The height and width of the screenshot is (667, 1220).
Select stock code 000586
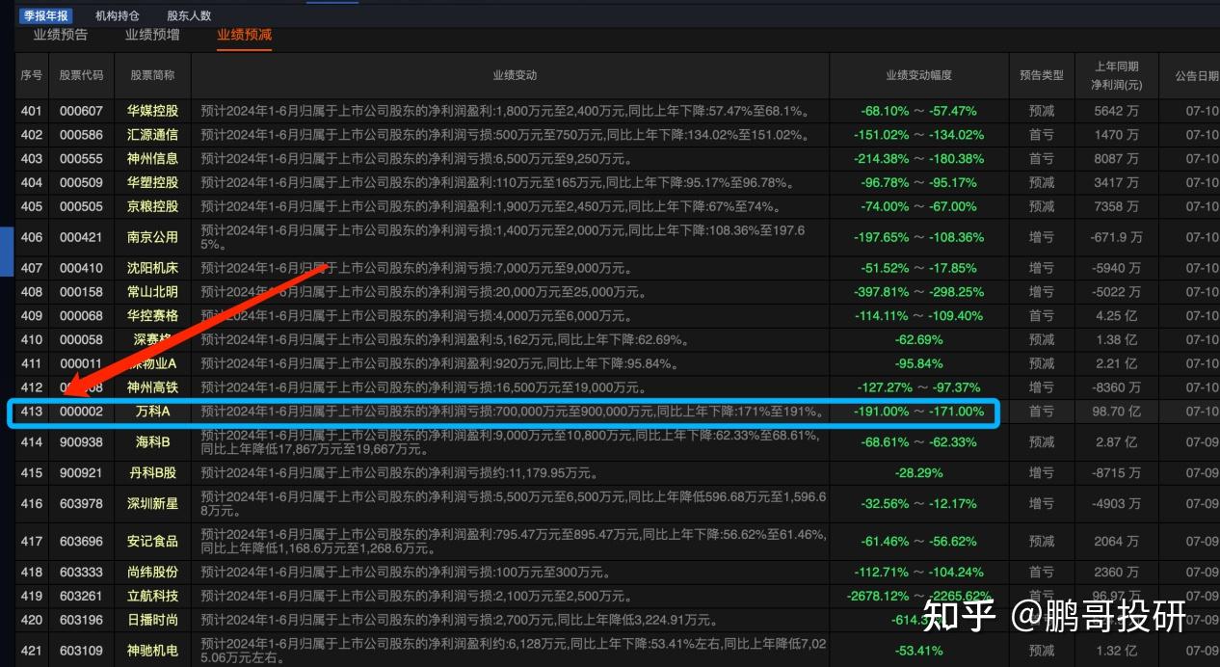[x=81, y=135]
